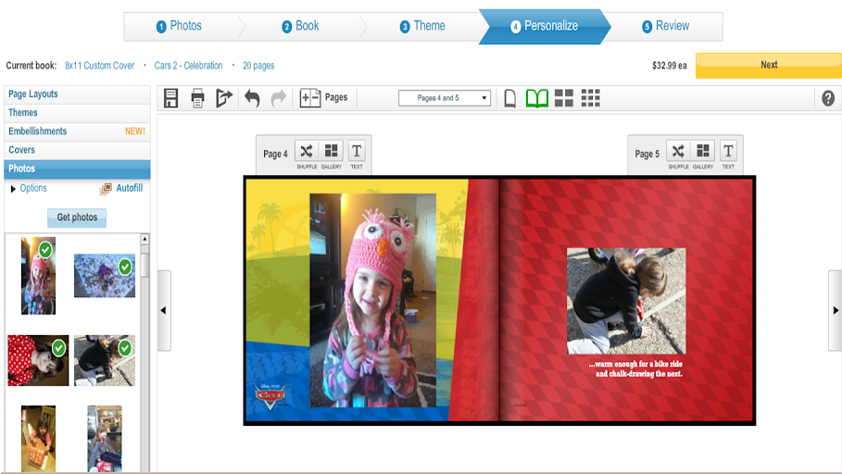Go to the Theme step
This screenshot has height=474, width=842.
[422, 26]
